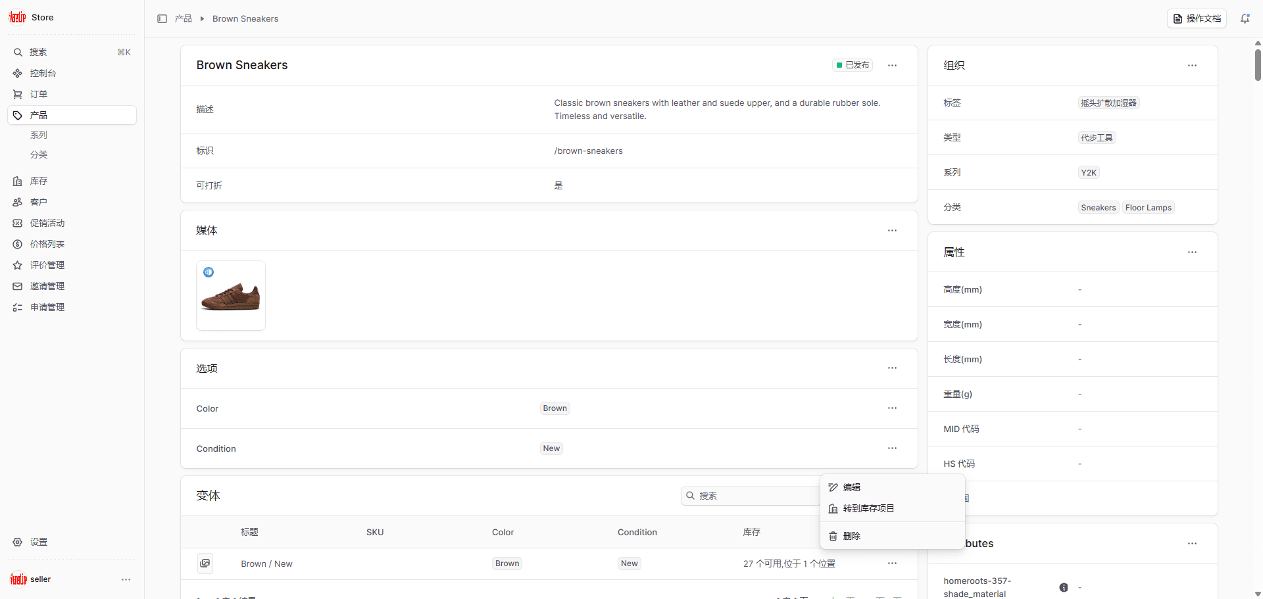Click the 操作文档 documentation button

click(x=1197, y=19)
